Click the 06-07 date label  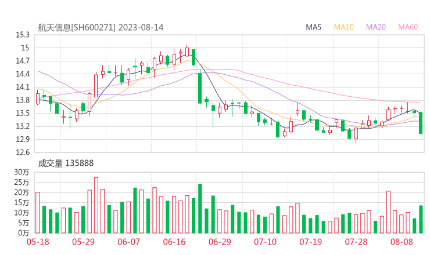(x=128, y=242)
